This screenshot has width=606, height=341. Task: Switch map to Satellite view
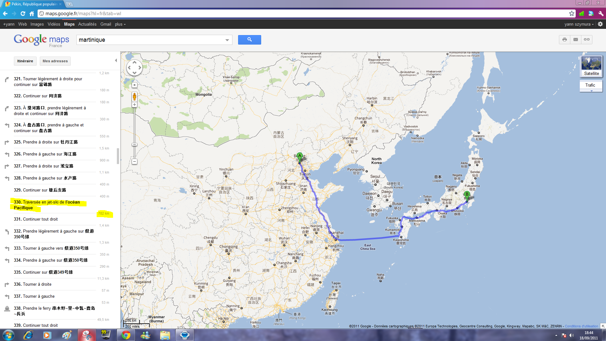coord(591,67)
